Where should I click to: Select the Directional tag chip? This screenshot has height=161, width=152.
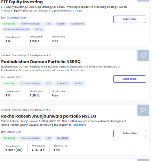(77, 24)
